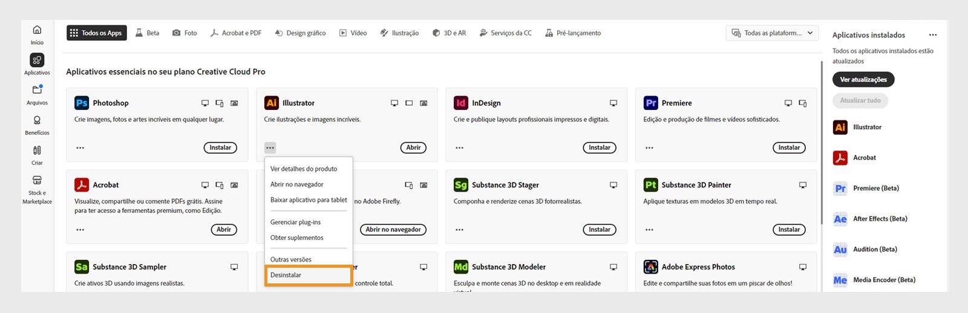Click the Illustrator app icon in card
The image size is (968, 313).
272,103
